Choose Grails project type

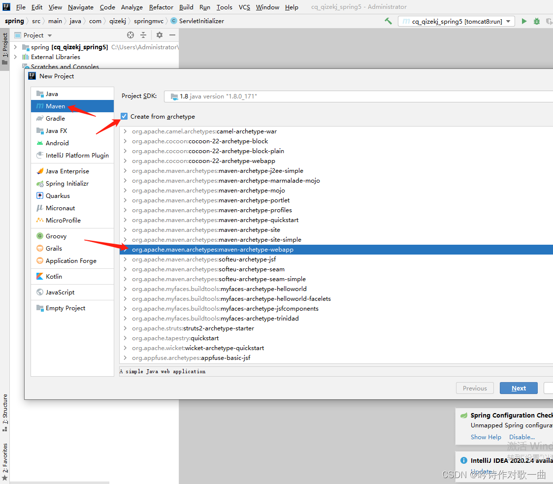[72, 249]
